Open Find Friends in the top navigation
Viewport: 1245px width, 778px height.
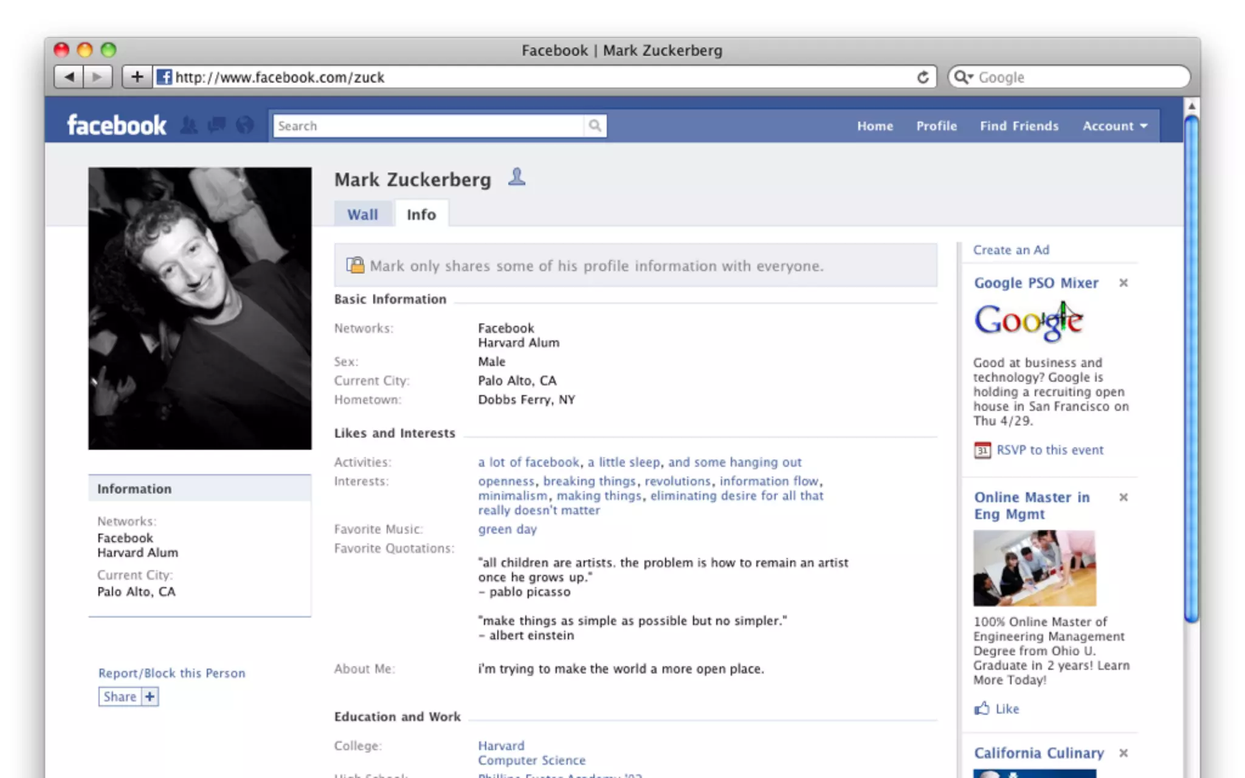[x=1019, y=126]
